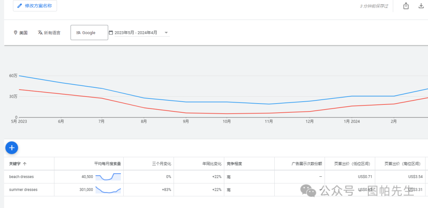Click the calendar icon beside date range
428x208 pixels.
[x=111, y=33]
